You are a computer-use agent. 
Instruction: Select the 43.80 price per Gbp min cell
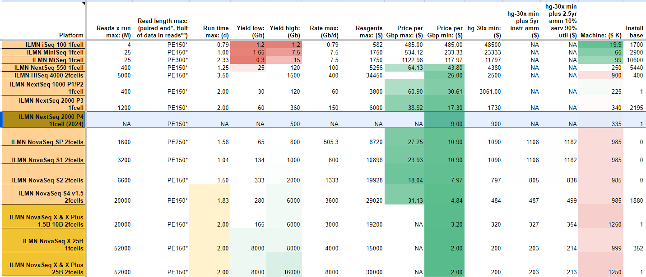coord(445,68)
